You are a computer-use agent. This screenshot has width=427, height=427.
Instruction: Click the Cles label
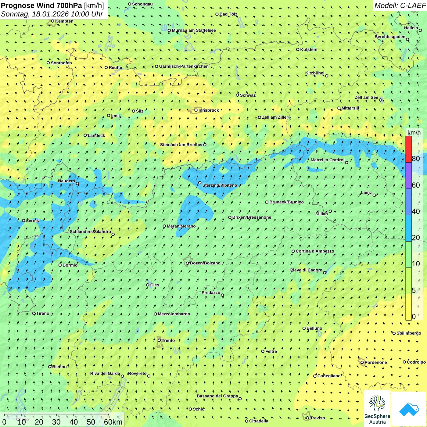[x=155, y=285]
